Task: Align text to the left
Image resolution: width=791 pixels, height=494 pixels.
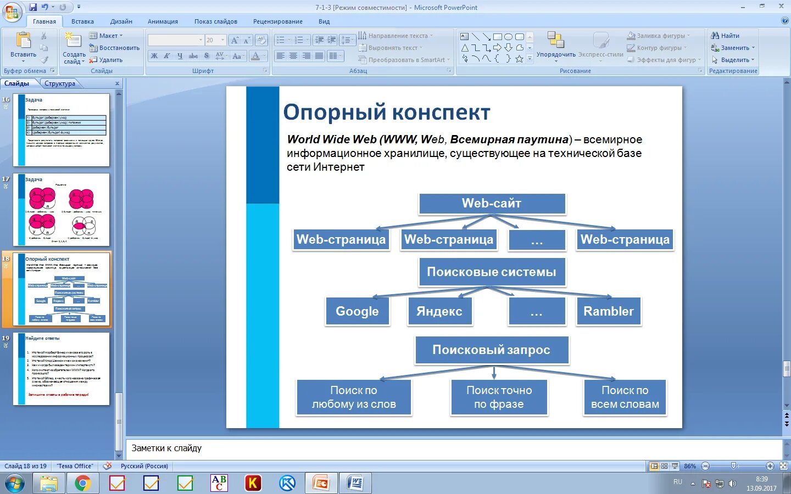Action: (281, 56)
